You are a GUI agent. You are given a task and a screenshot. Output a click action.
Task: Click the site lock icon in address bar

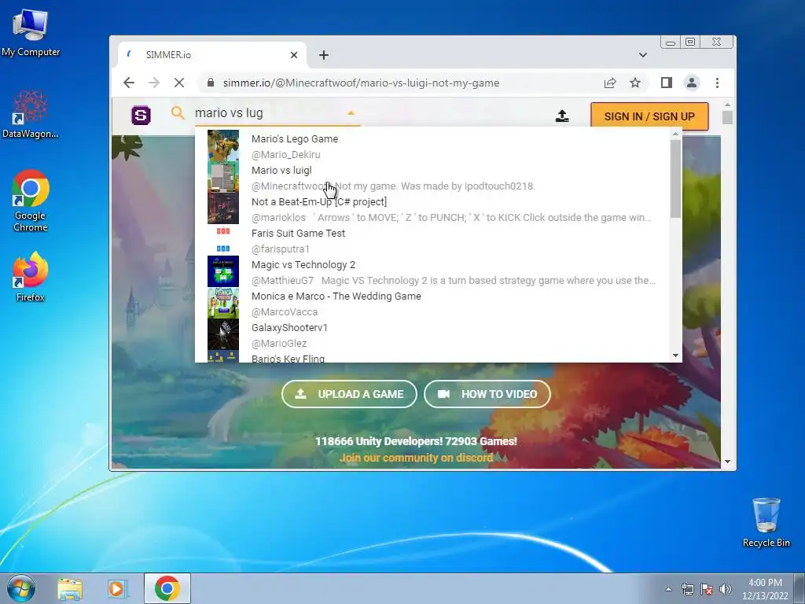[x=211, y=83]
